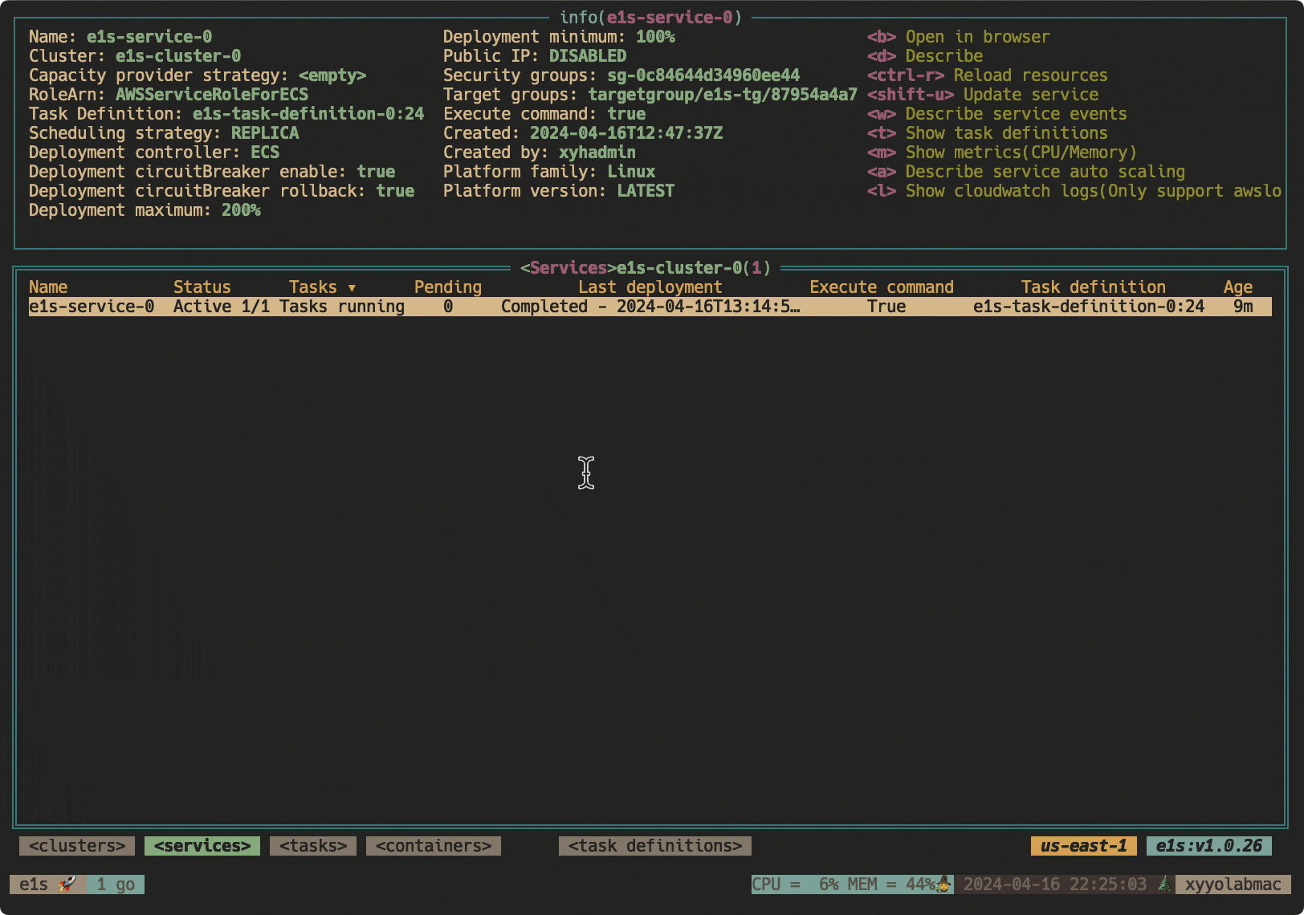The width and height of the screenshot is (1304, 915).
Task: Click the 9m age cell
Action: click(x=1243, y=307)
